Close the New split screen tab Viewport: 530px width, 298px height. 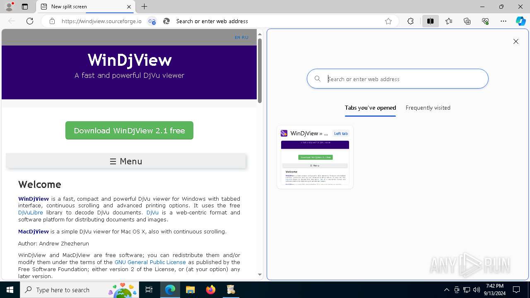(x=129, y=7)
